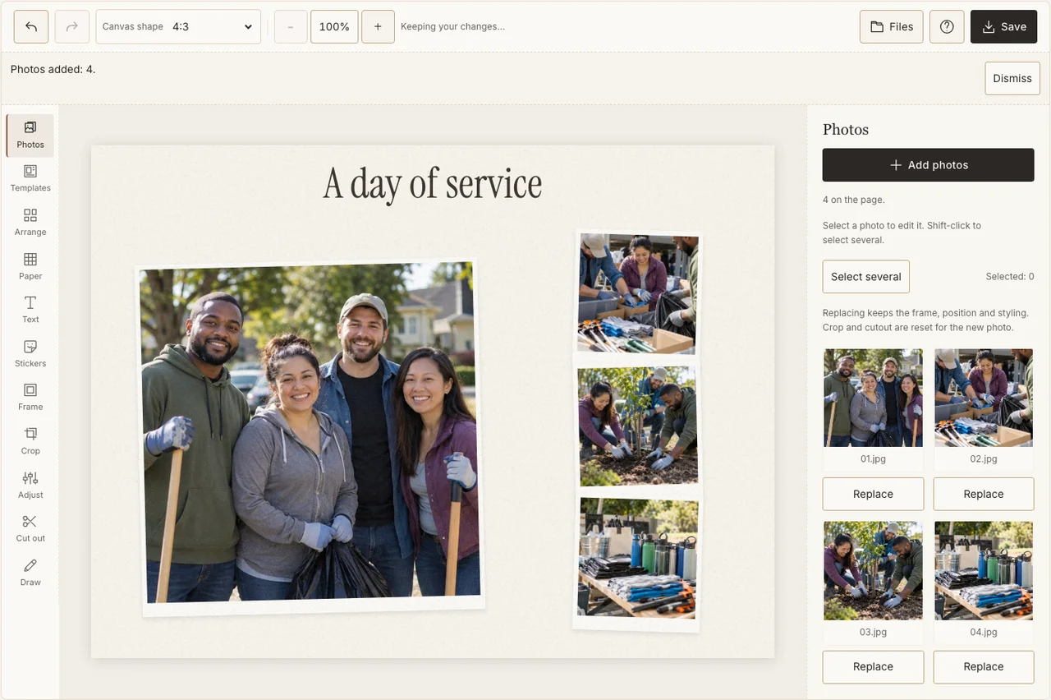Viewport: 1051px width, 700px height.
Task: Click the Select several button
Action: pos(866,277)
